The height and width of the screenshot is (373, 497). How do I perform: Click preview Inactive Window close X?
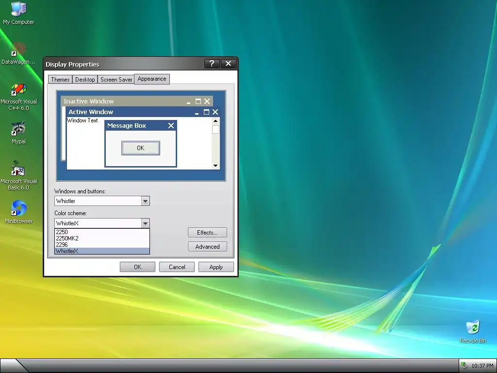207,101
